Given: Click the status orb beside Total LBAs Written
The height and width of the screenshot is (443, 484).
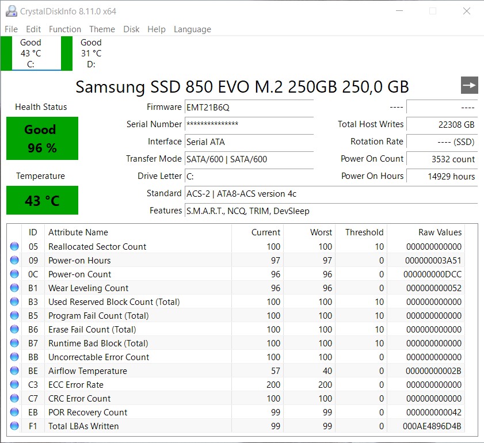Looking at the screenshot, I should pyautogui.click(x=14, y=426).
